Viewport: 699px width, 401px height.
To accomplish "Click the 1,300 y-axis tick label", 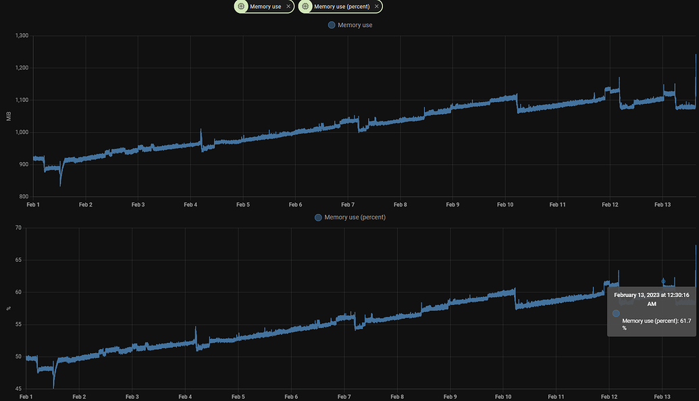I will click(x=22, y=36).
